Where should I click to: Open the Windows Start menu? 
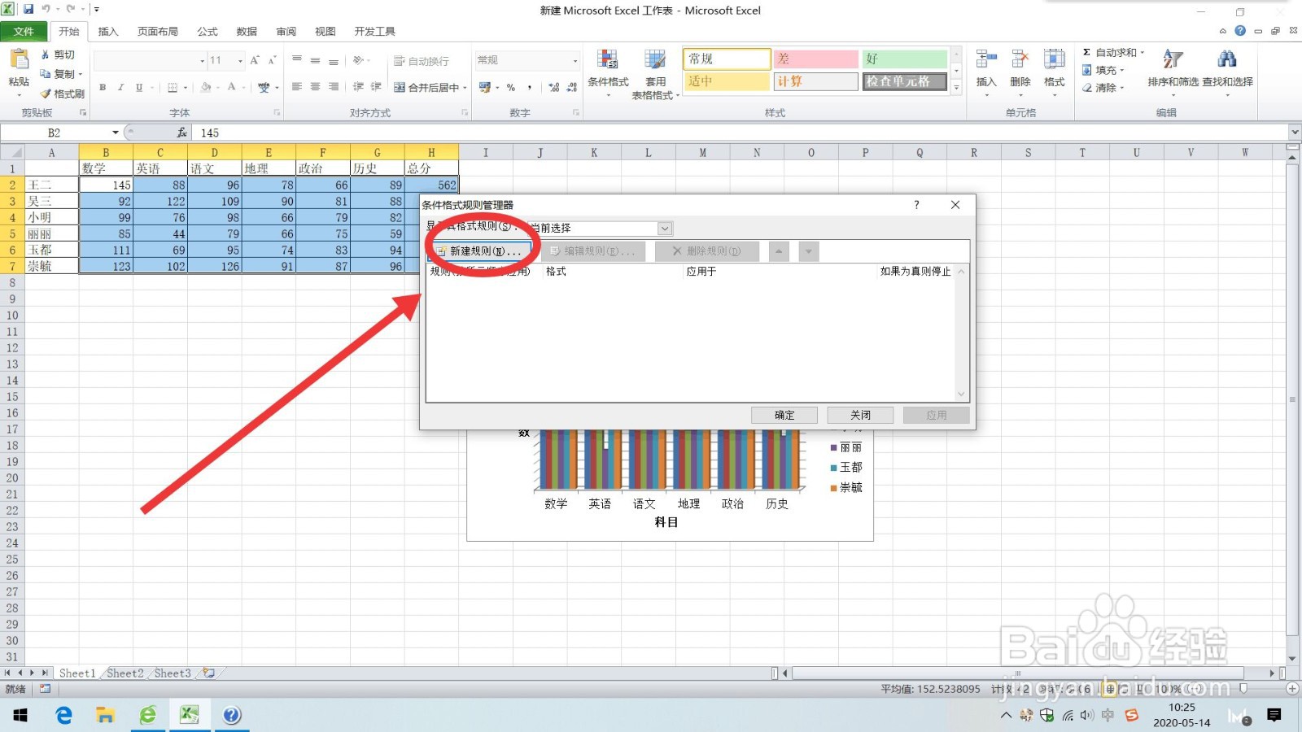[x=20, y=715]
